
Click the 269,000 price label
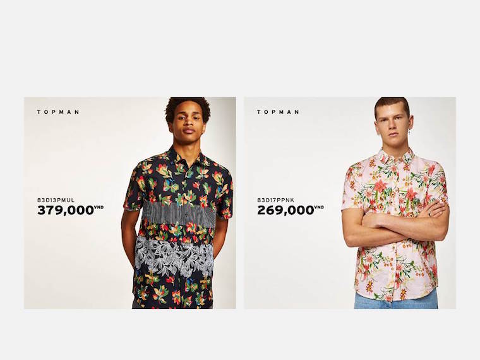285,210
